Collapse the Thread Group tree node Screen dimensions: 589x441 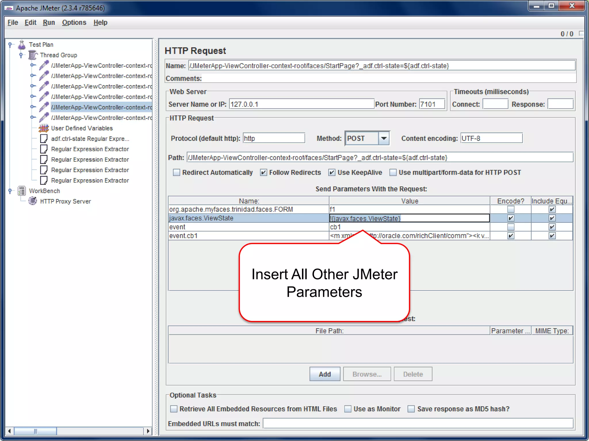pos(21,55)
